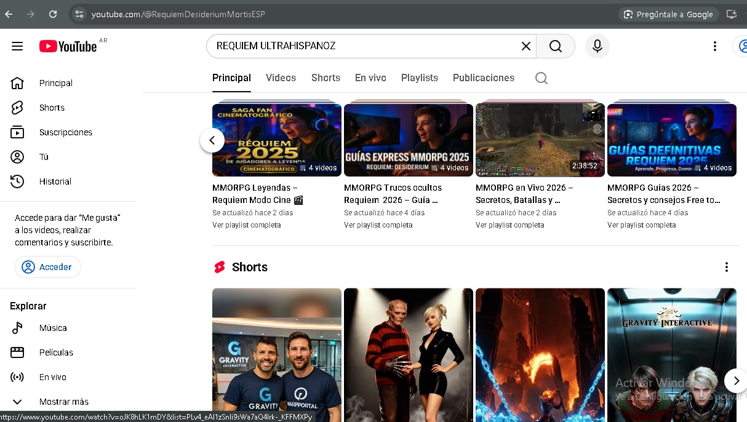Open Réquiem 2025 playlist thumbnail
This screenshot has height=422, width=747.
click(x=277, y=140)
